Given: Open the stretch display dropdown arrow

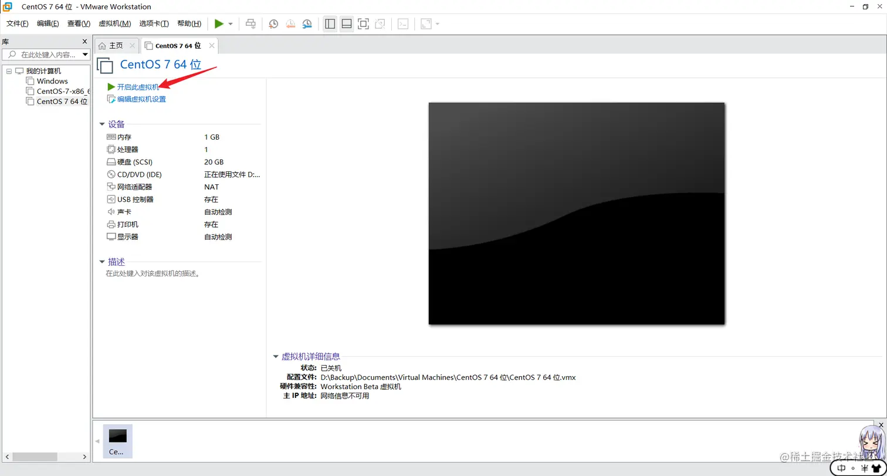Looking at the screenshot, I should click(438, 24).
